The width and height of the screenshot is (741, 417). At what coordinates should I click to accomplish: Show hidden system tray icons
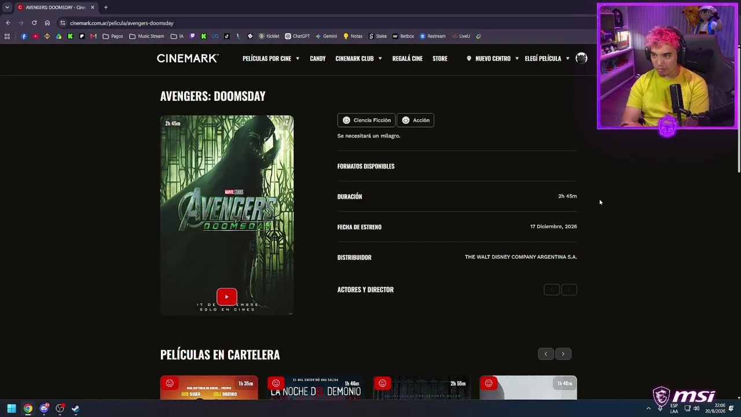point(648,408)
